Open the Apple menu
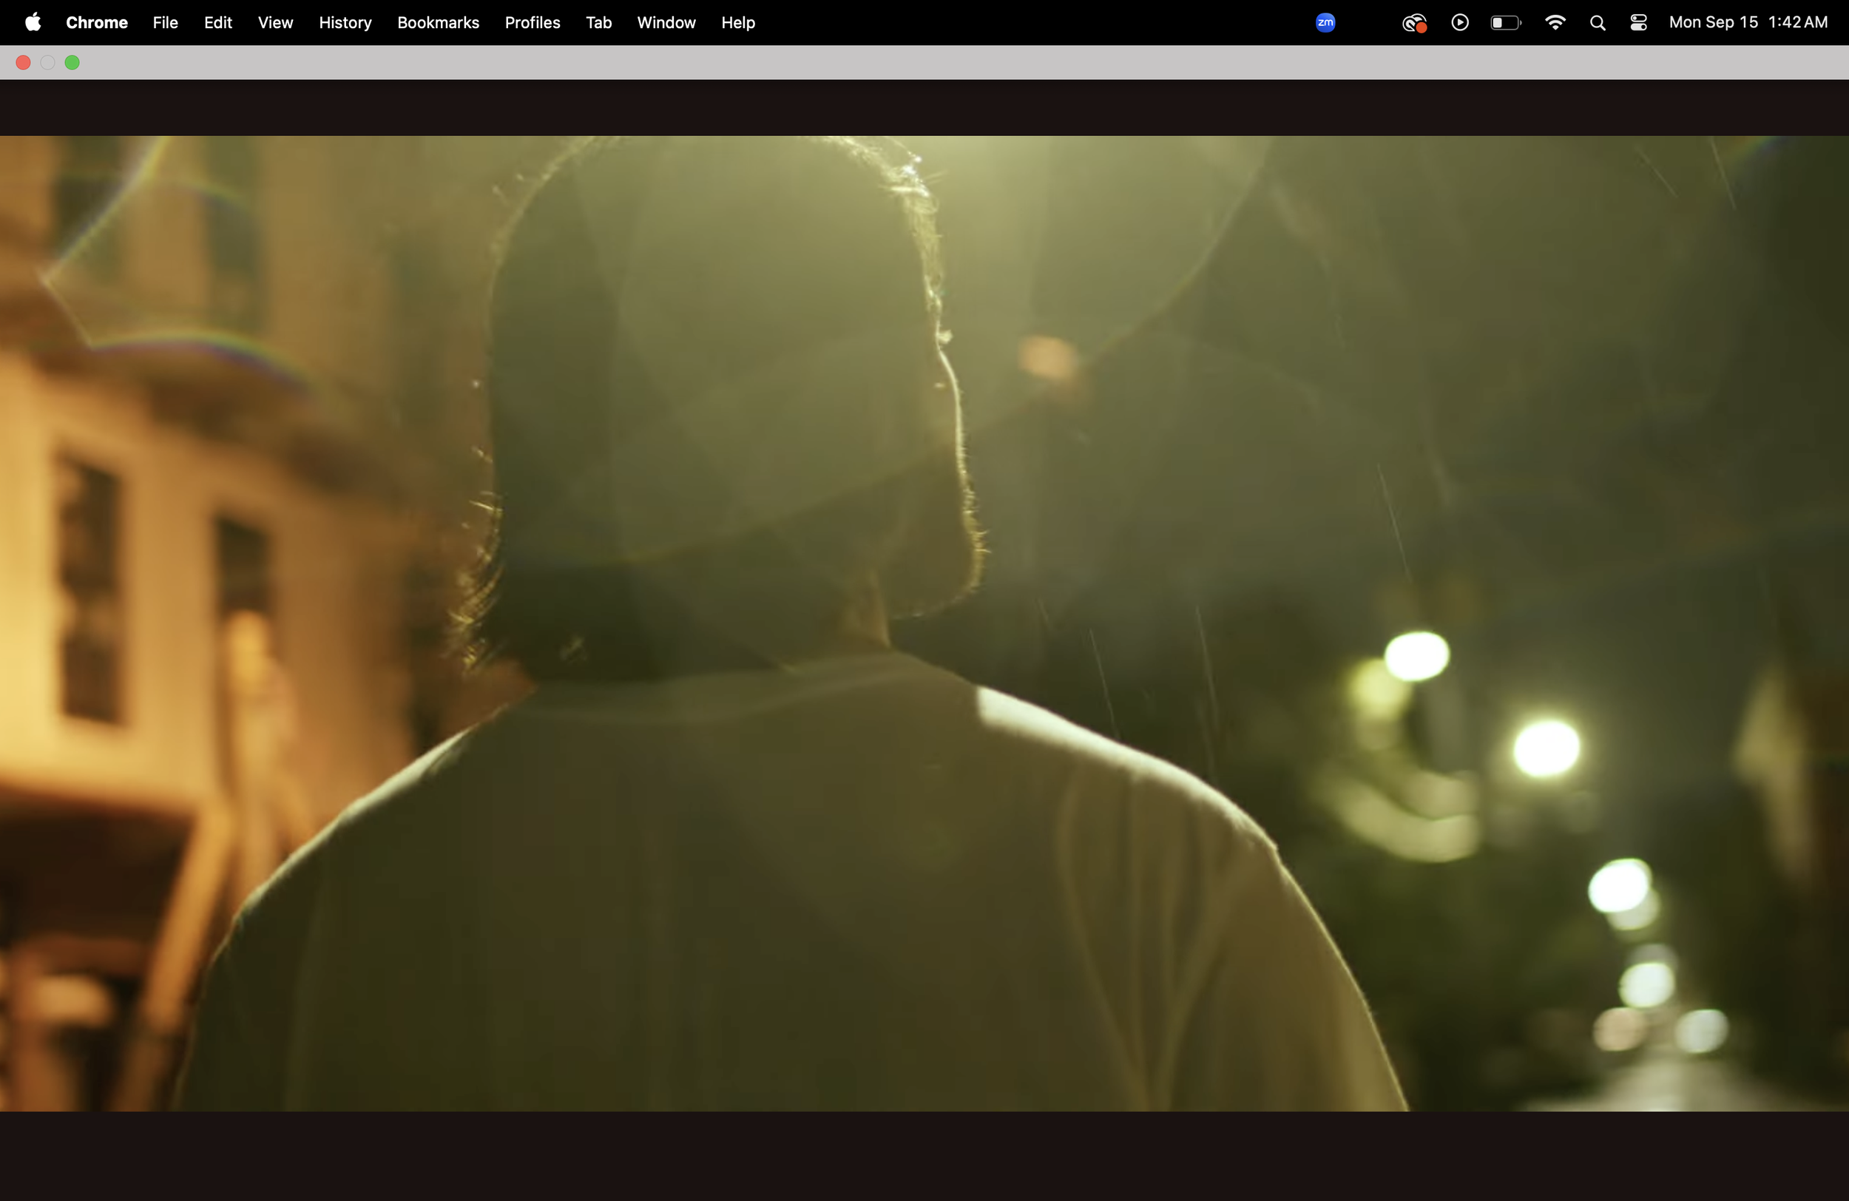The height and width of the screenshot is (1201, 1849). pyautogui.click(x=33, y=22)
